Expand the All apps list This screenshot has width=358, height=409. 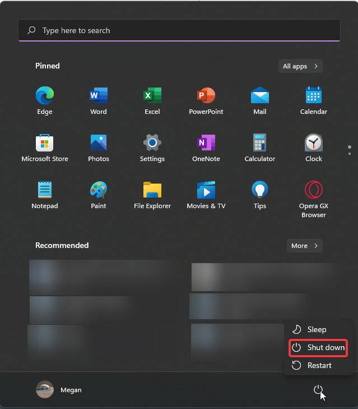click(x=300, y=66)
